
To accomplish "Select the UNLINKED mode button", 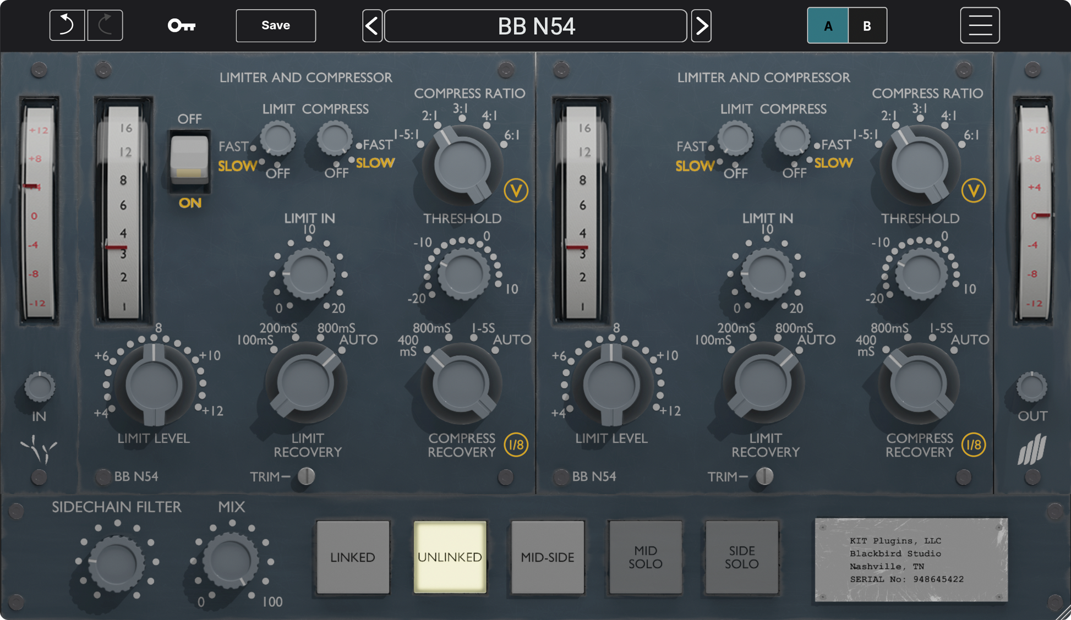I will pos(450,557).
